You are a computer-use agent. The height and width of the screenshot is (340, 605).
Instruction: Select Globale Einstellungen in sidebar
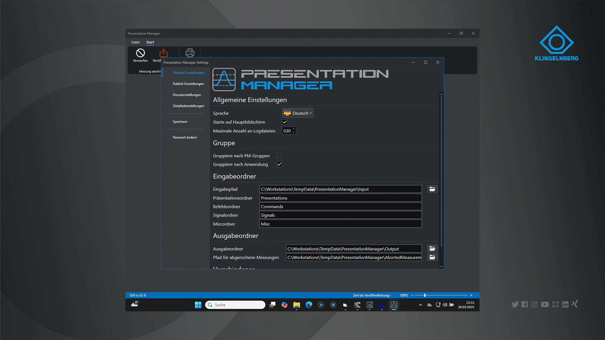(188, 73)
